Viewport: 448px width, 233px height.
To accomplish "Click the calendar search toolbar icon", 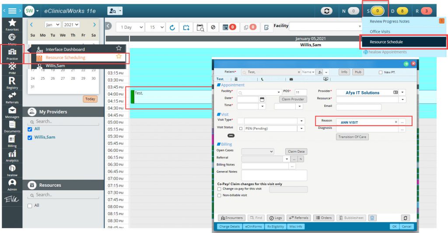I will [200, 27].
